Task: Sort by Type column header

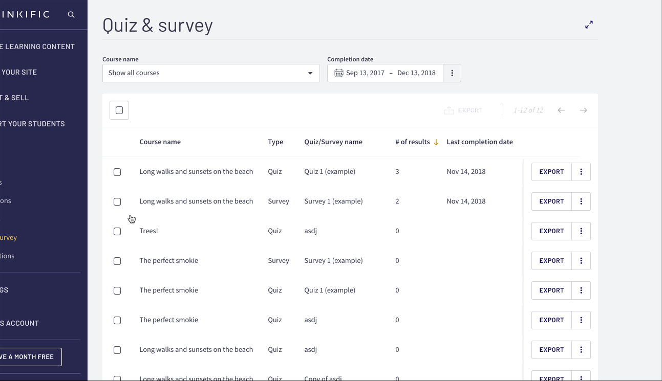Action: tap(275, 142)
